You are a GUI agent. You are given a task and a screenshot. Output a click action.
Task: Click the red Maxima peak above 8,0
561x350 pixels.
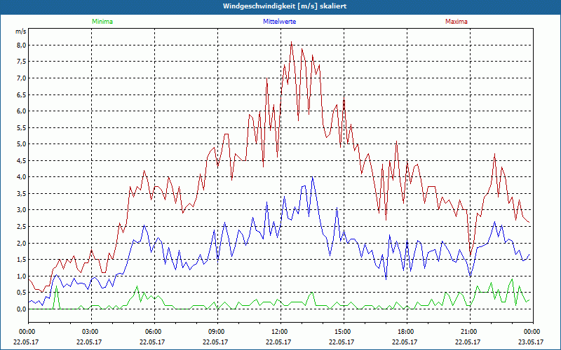click(291, 42)
